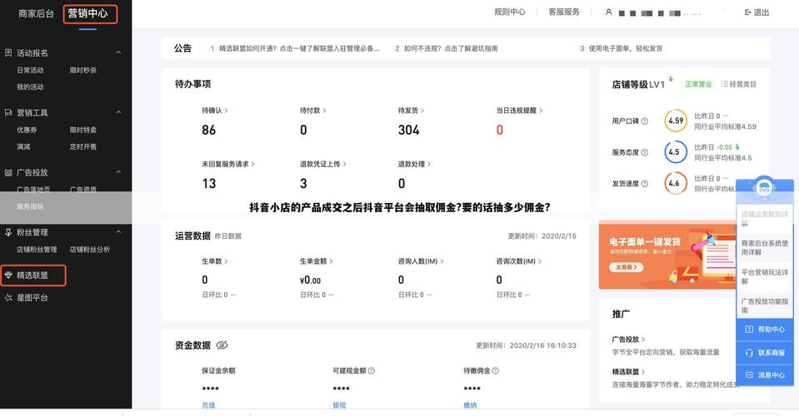Click the 4.6 发货速度 score ring

(676, 183)
